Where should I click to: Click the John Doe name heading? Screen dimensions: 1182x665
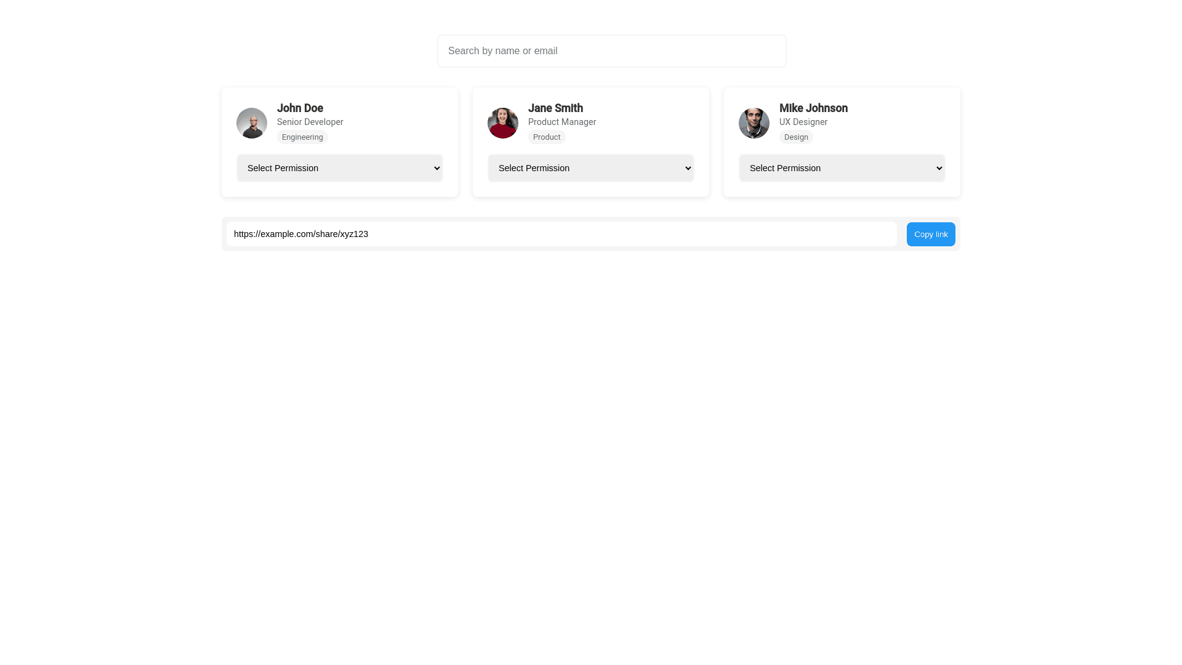point(300,108)
